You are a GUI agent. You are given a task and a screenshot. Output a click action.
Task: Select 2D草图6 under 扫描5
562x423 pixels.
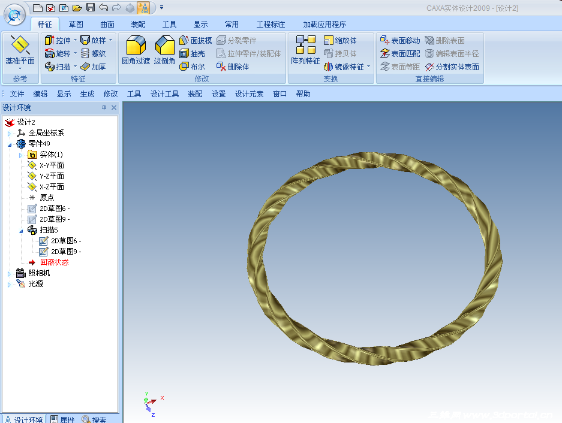tap(60, 241)
